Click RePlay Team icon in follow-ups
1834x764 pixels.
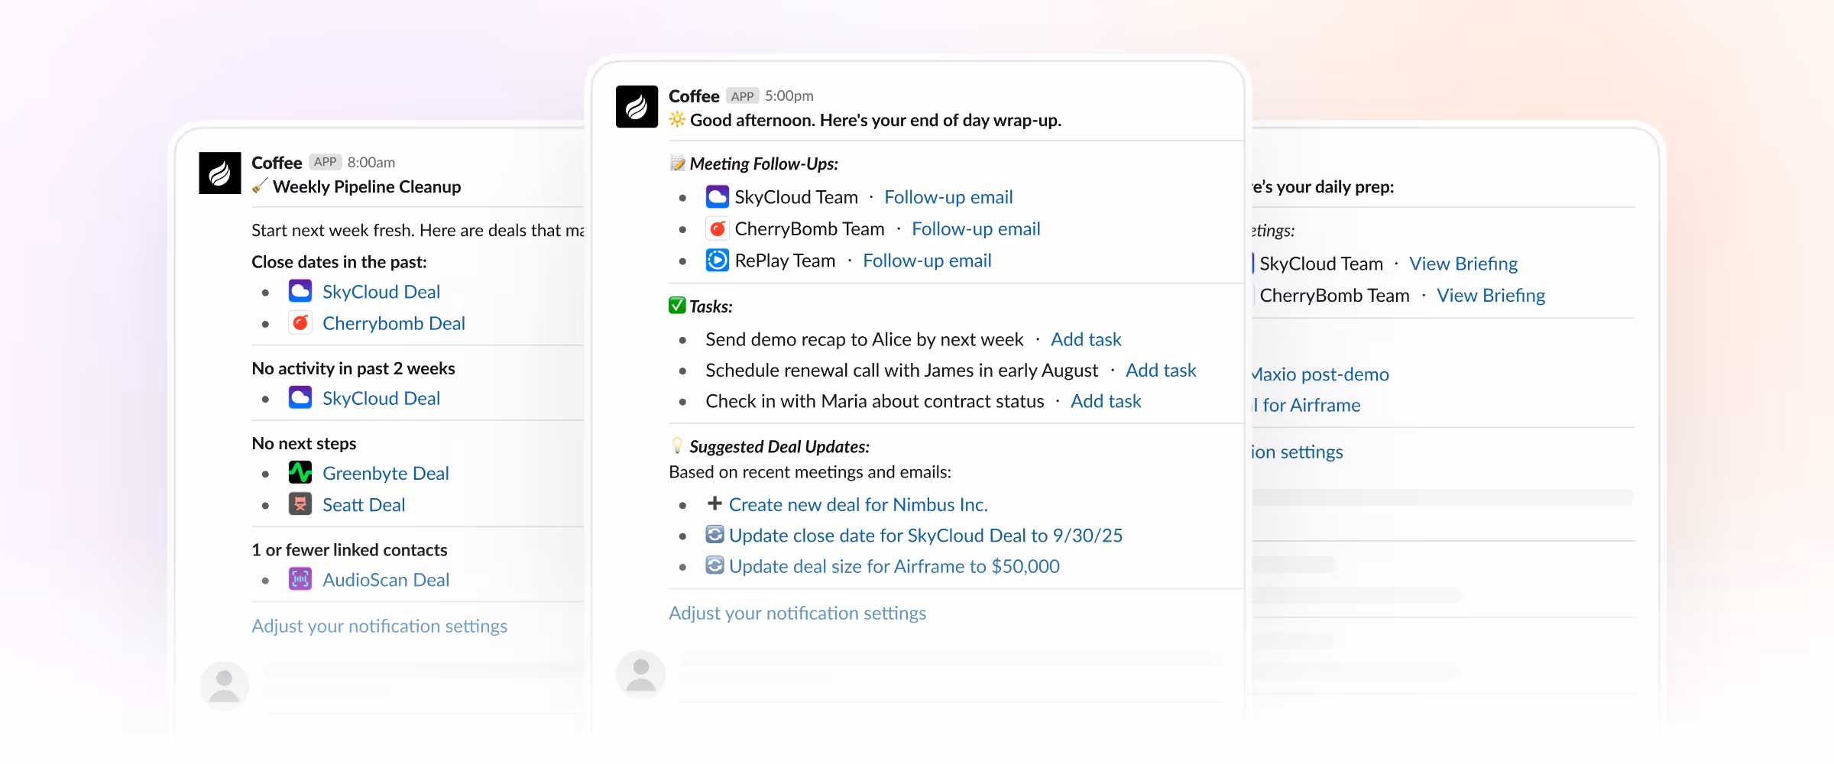coord(717,261)
